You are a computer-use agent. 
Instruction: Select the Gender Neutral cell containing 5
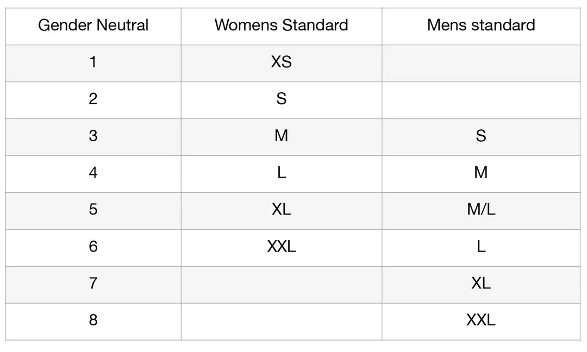pos(93,210)
